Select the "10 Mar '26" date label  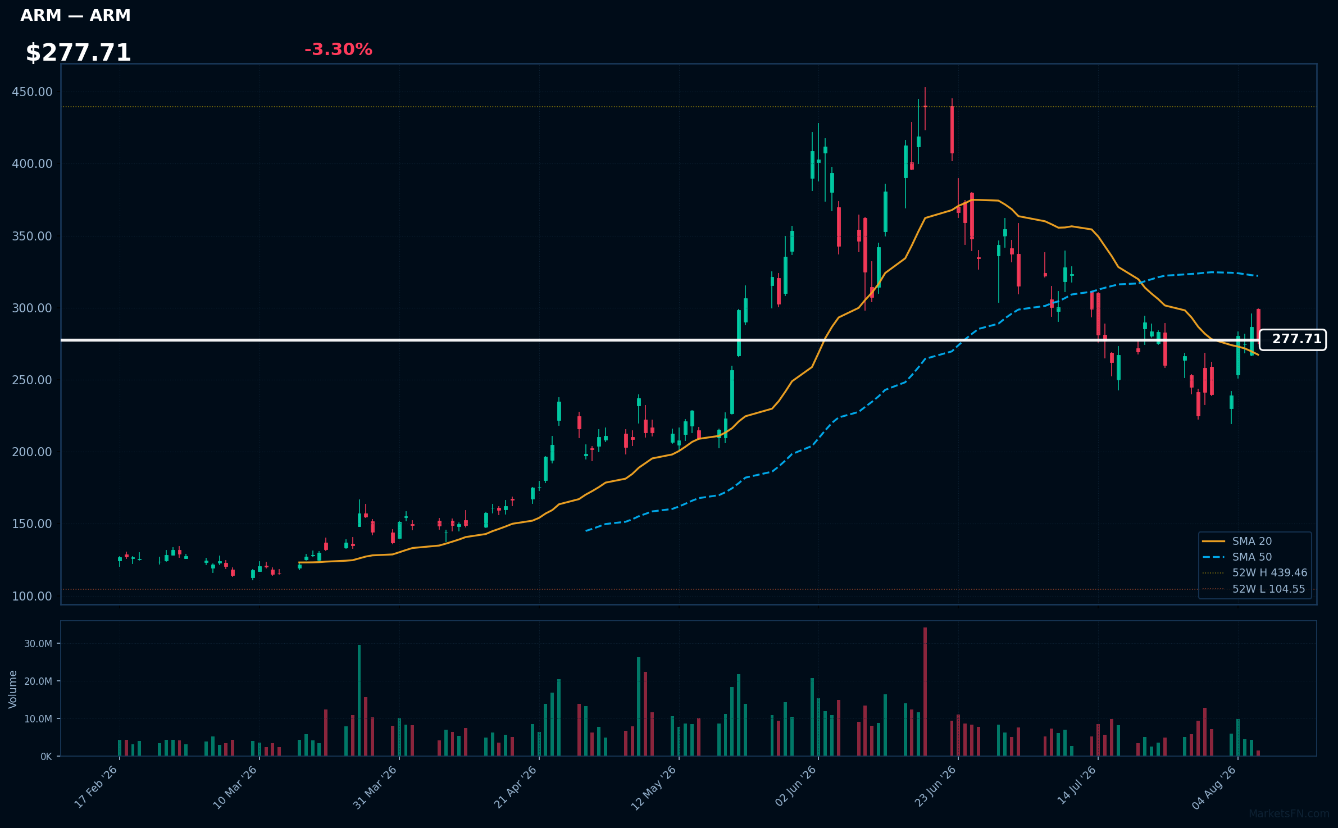coord(235,787)
